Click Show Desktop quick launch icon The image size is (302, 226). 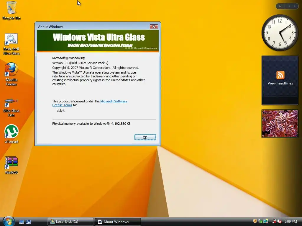21,222
